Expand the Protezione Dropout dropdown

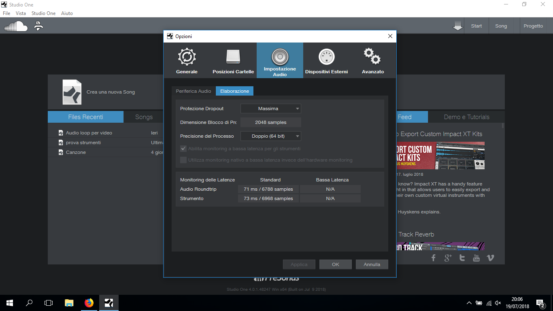coord(271,109)
